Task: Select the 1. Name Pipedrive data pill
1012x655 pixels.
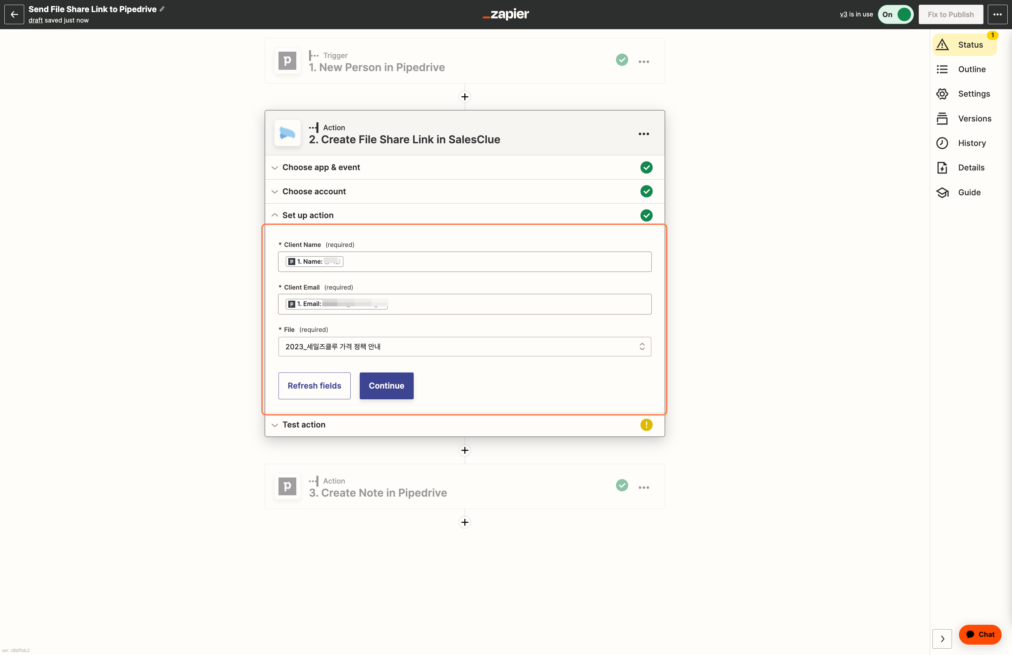Action: tap(314, 262)
